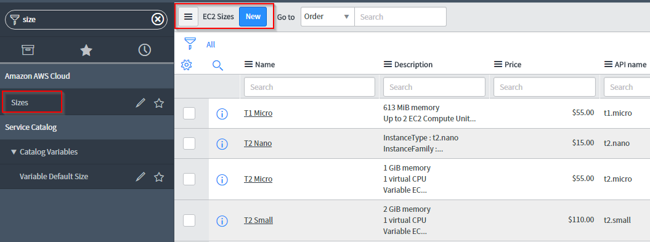This screenshot has height=242, width=650.
Task: Open the EC2 Sizes list hamburger menu
Action: pos(188,17)
